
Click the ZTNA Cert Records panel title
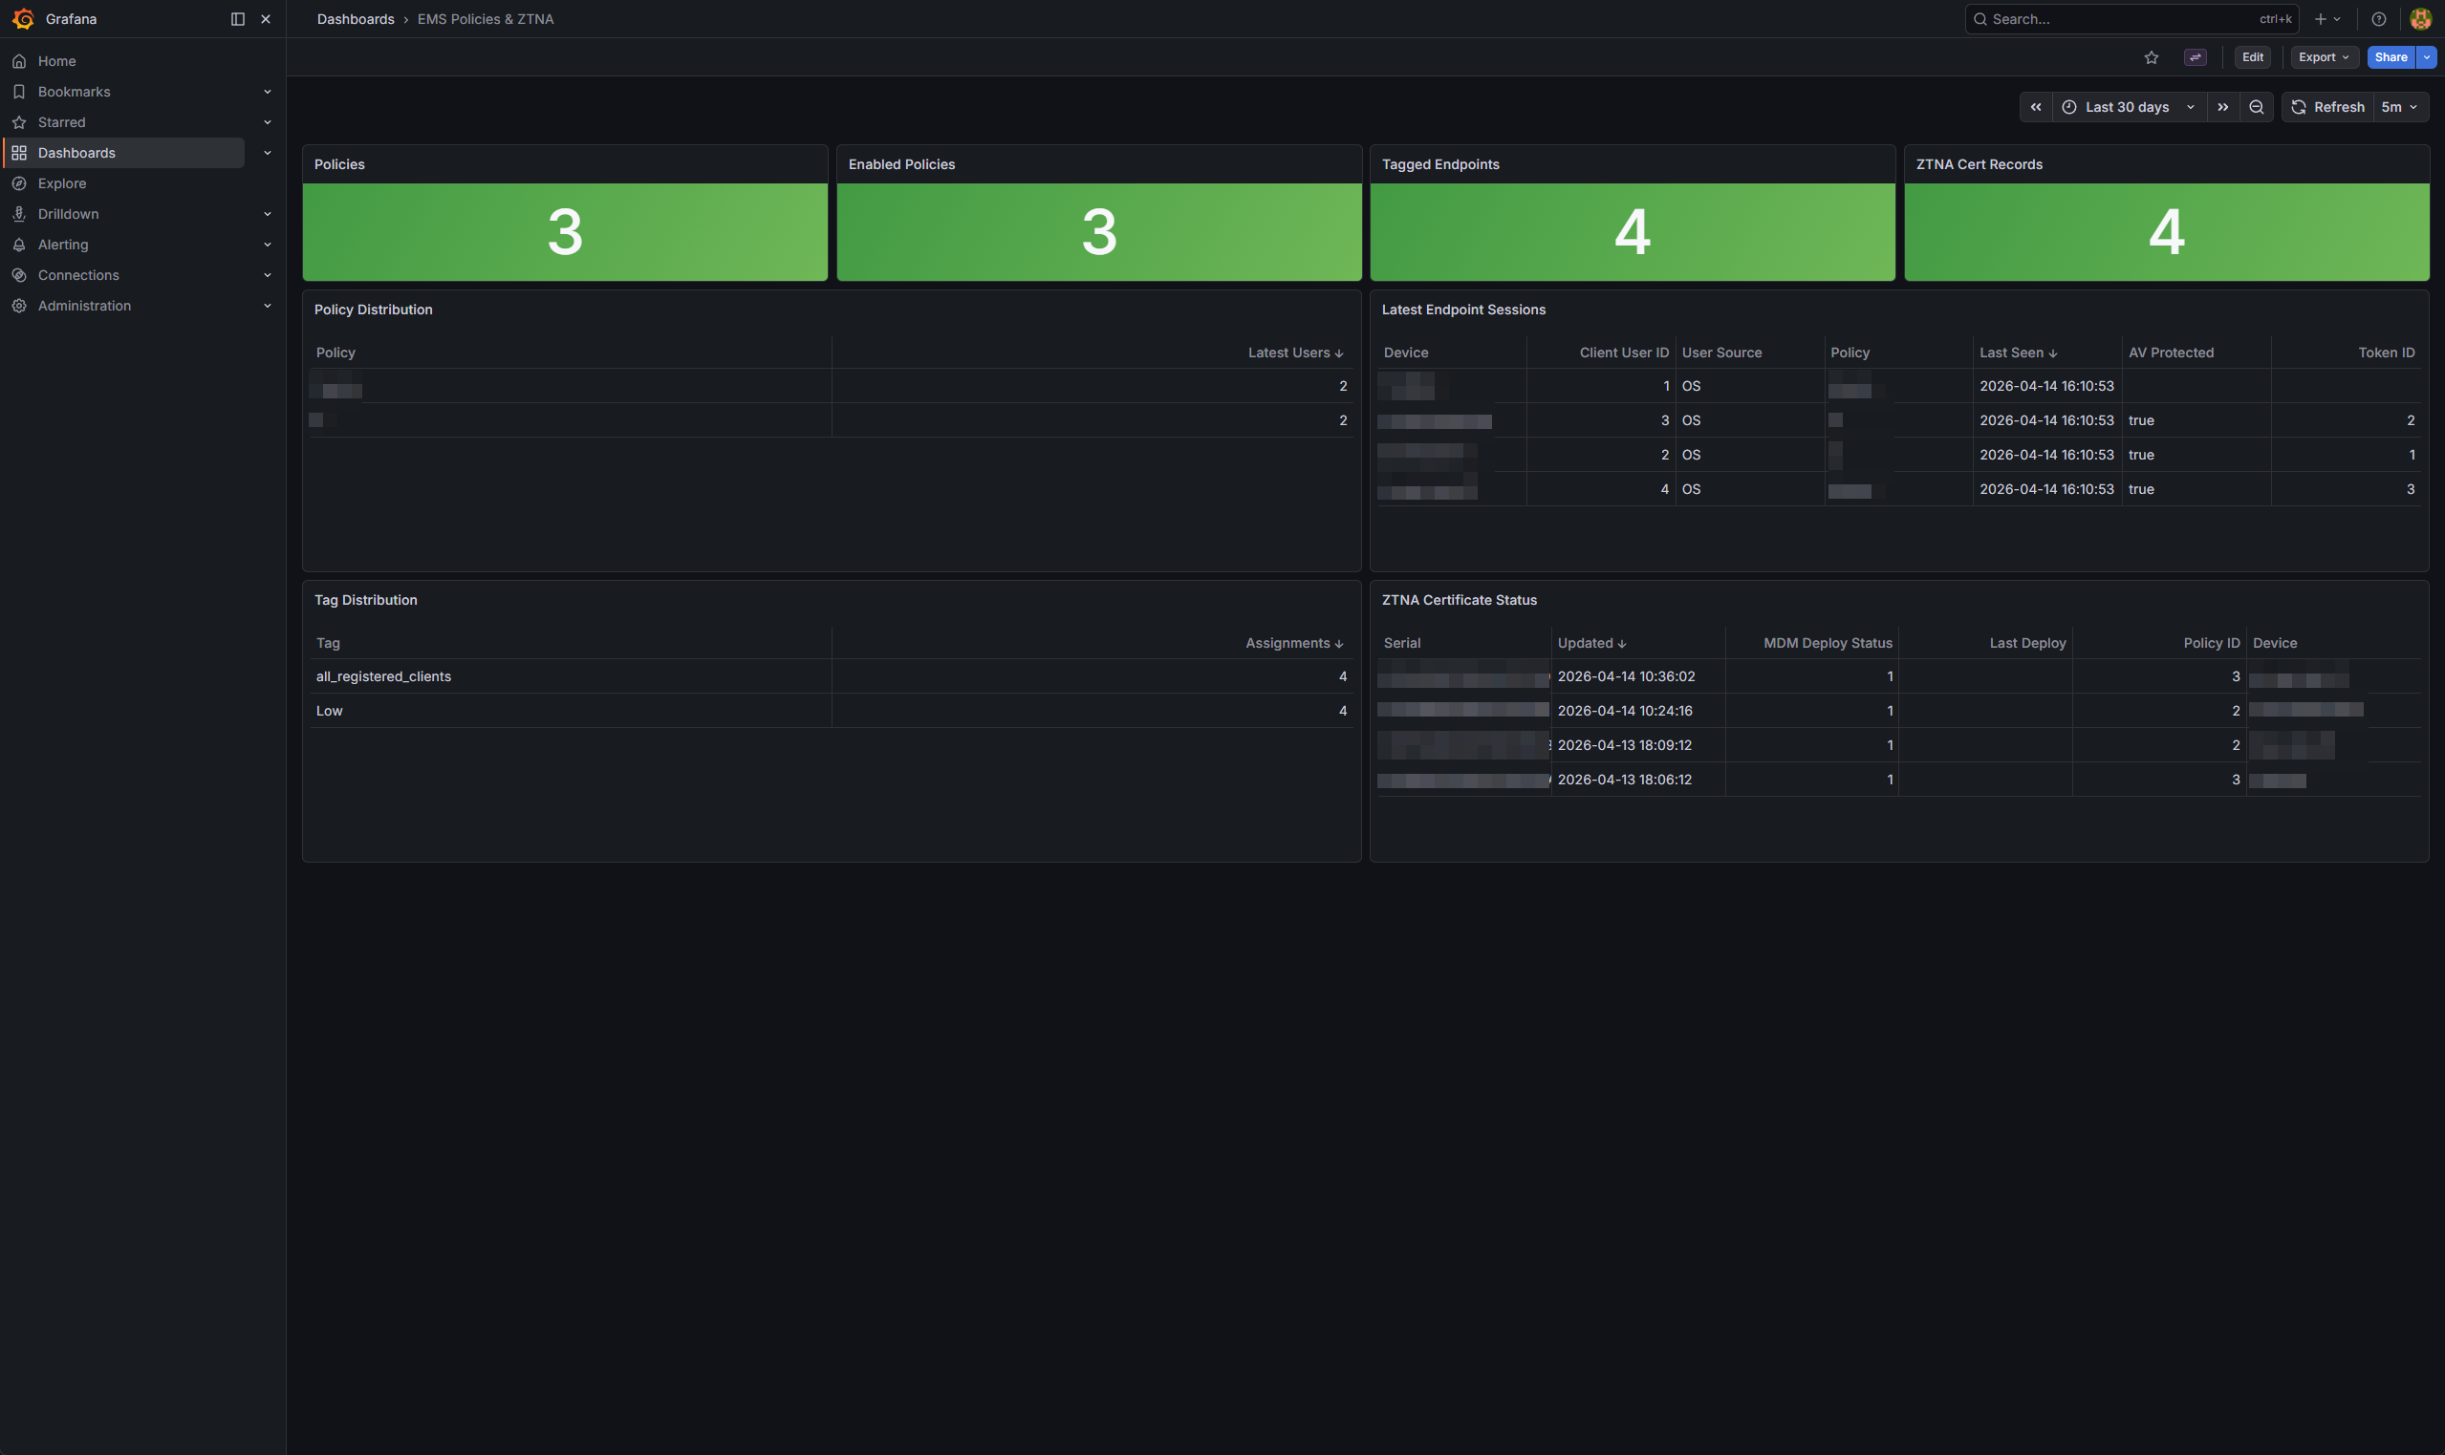point(1979,164)
